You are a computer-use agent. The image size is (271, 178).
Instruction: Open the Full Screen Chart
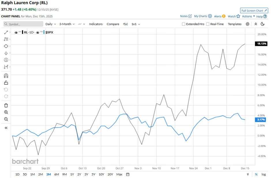pos(254,11)
